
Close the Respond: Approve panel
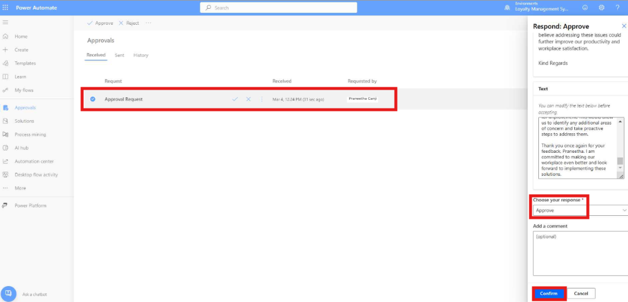[624, 26]
